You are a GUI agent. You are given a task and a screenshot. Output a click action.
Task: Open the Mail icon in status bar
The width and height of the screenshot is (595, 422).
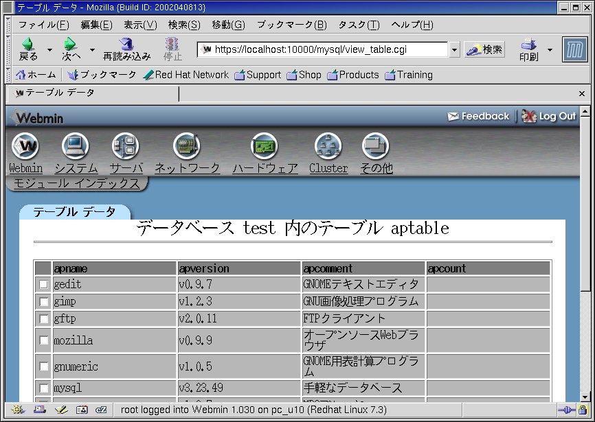pyautogui.click(x=39, y=410)
